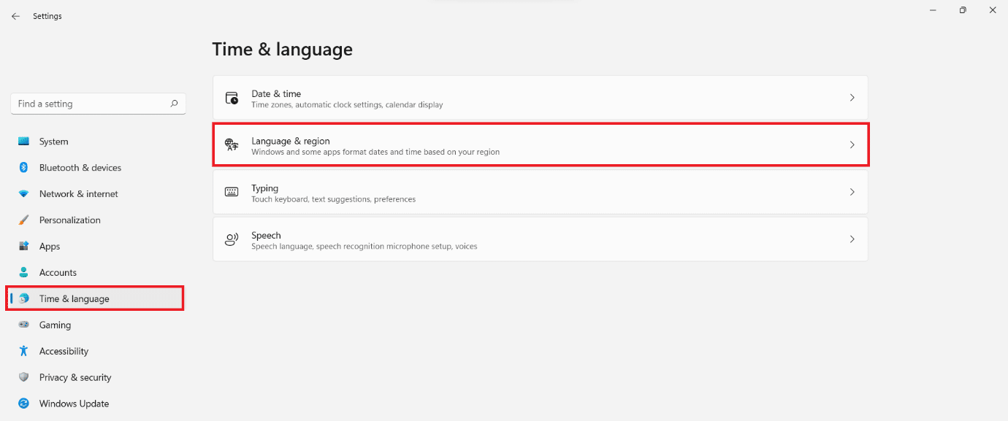The width and height of the screenshot is (1008, 421).
Task: Select Time & language in sidebar
Action: click(75, 298)
